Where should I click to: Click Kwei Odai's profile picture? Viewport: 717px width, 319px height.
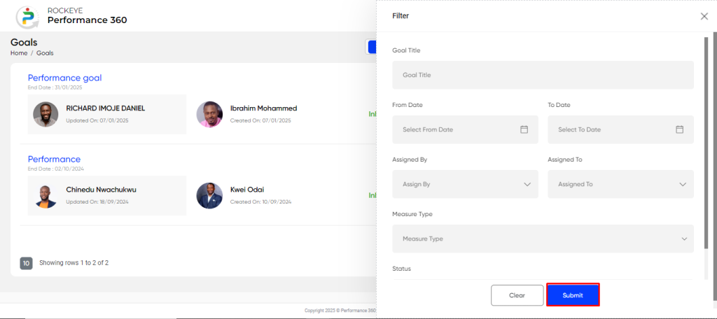(209, 196)
